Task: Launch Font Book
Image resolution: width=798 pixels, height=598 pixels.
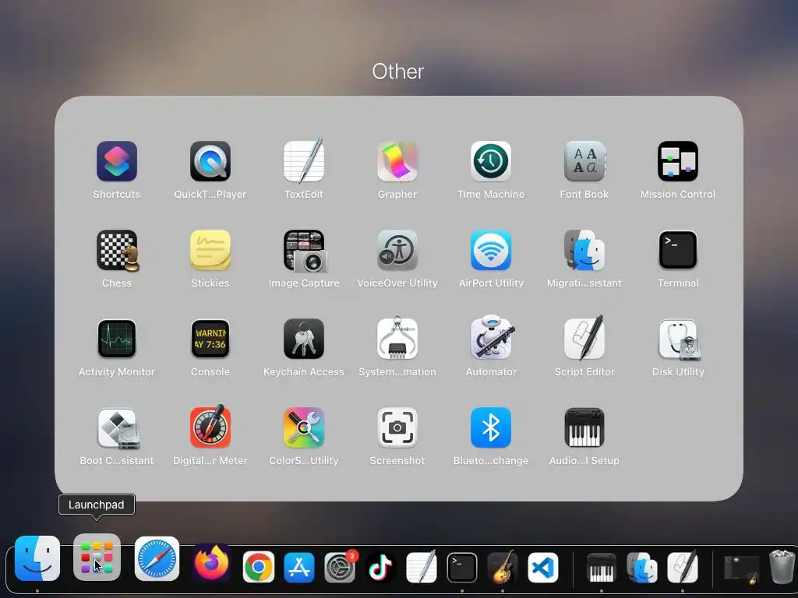Action: 584,161
